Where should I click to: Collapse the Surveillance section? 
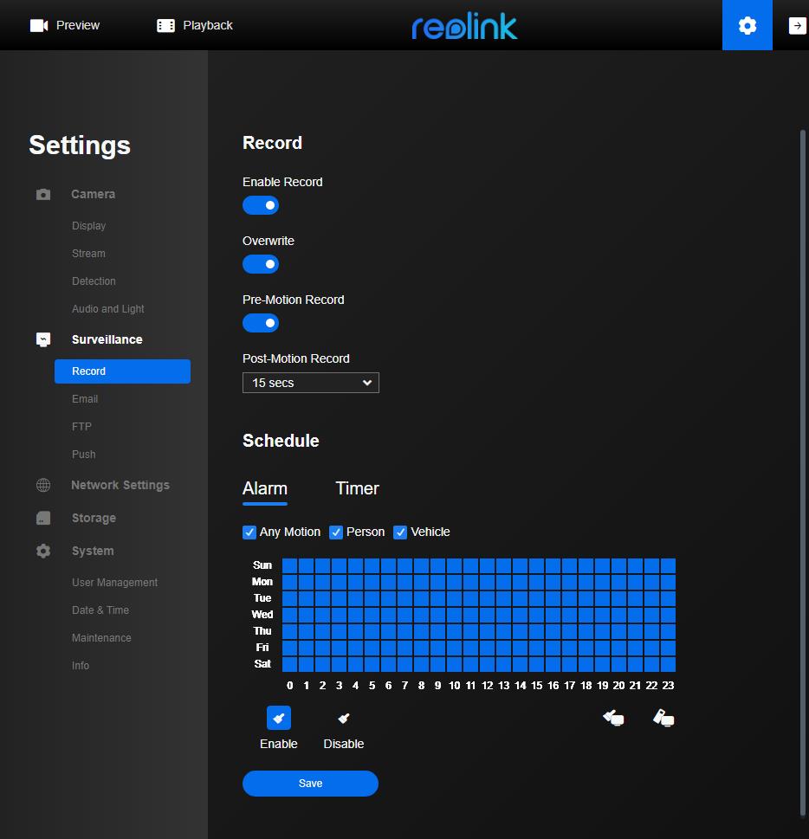coord(107,339)
